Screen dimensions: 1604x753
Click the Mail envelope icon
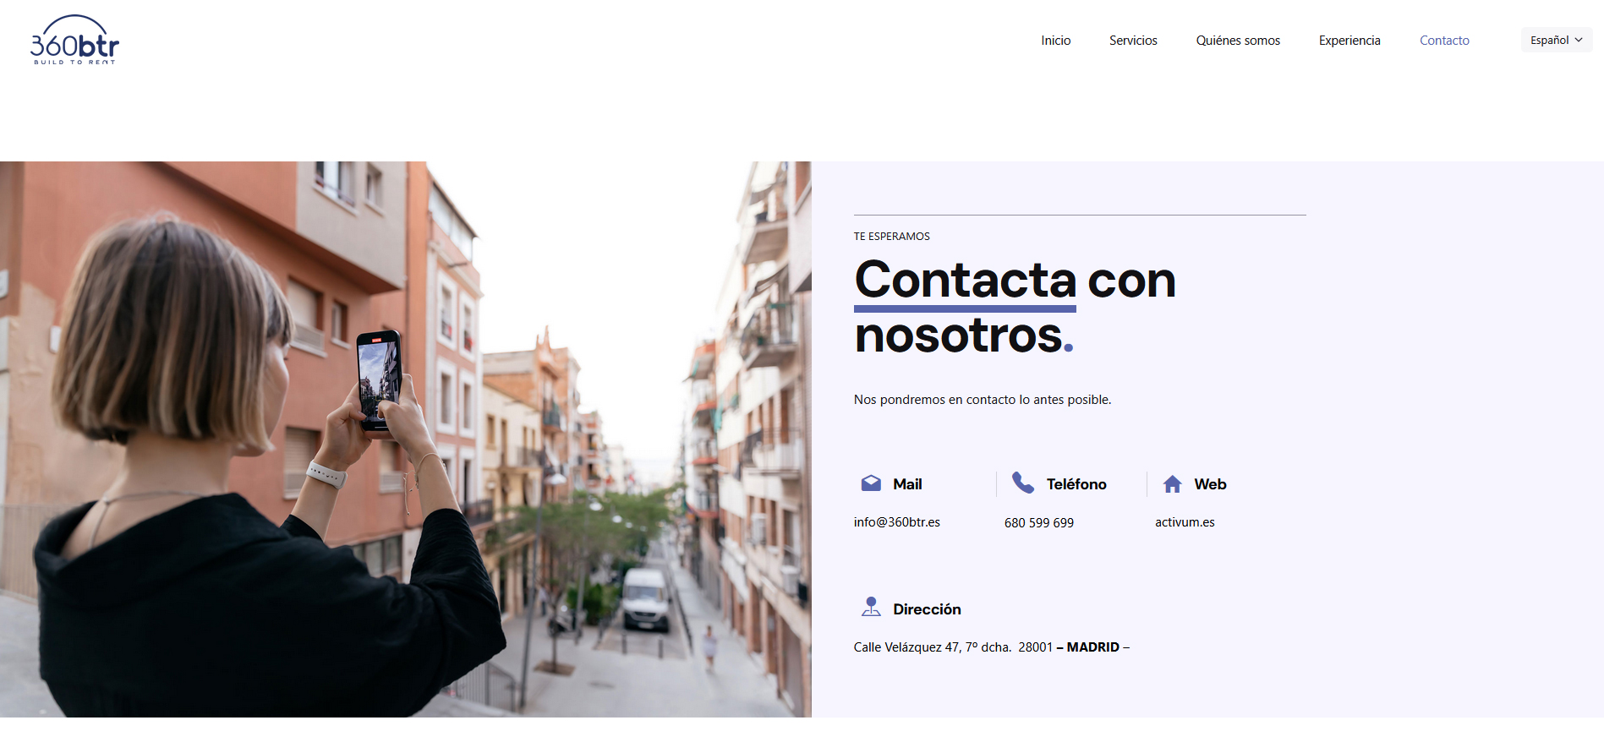(871, 483)
